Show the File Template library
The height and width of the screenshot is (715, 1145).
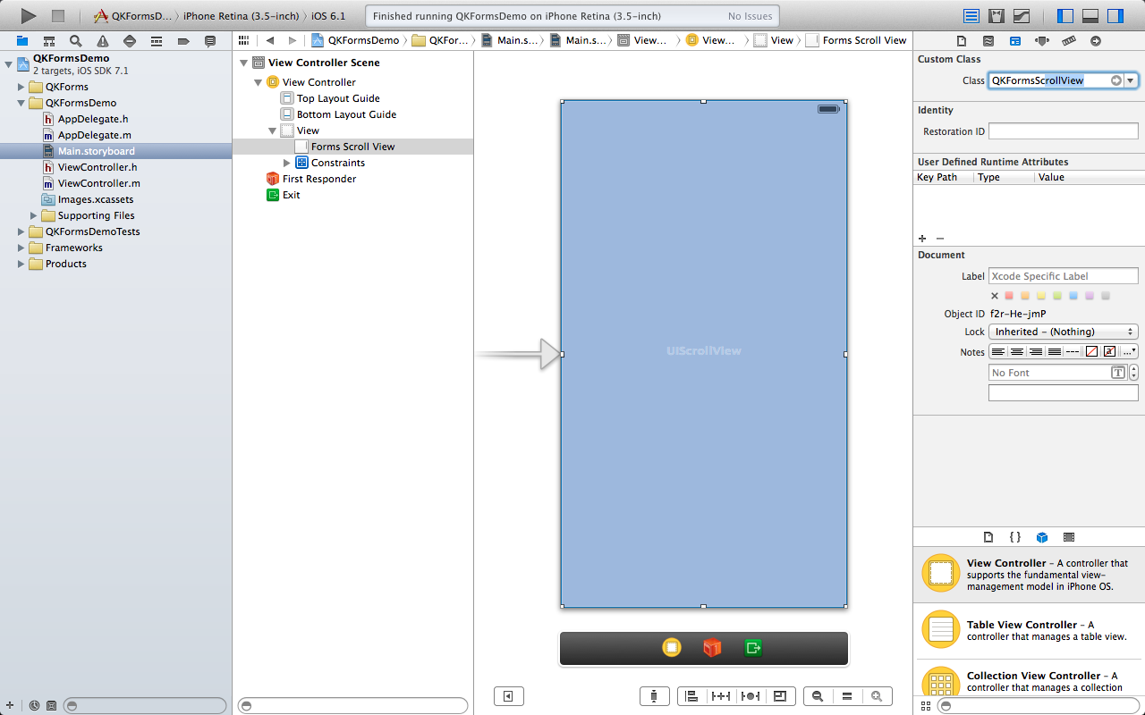[x=988, y=537]
